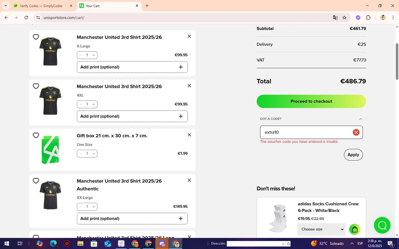Go back to previous page
The height and width of the screenshot is (249, 399).
(6, 18)
